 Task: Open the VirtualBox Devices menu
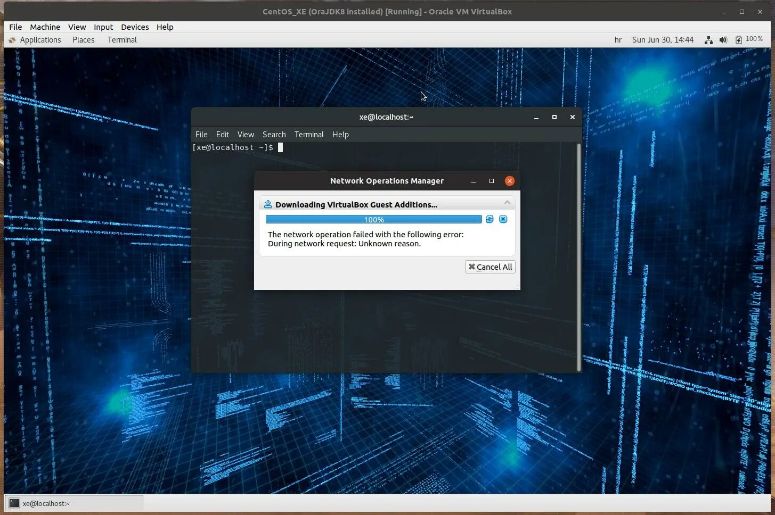tap(135, 27)
